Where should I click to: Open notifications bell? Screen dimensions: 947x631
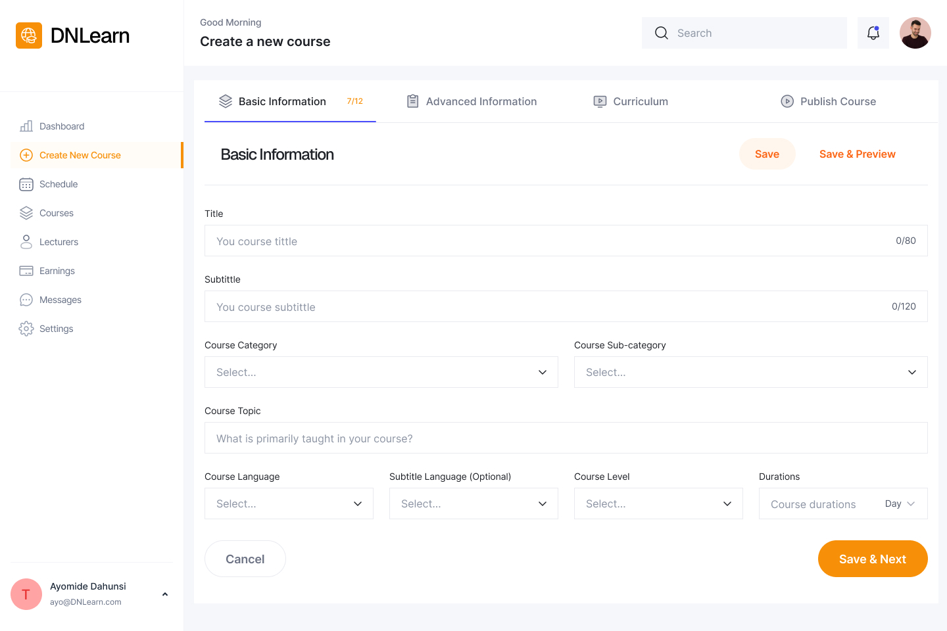point(873,33)
